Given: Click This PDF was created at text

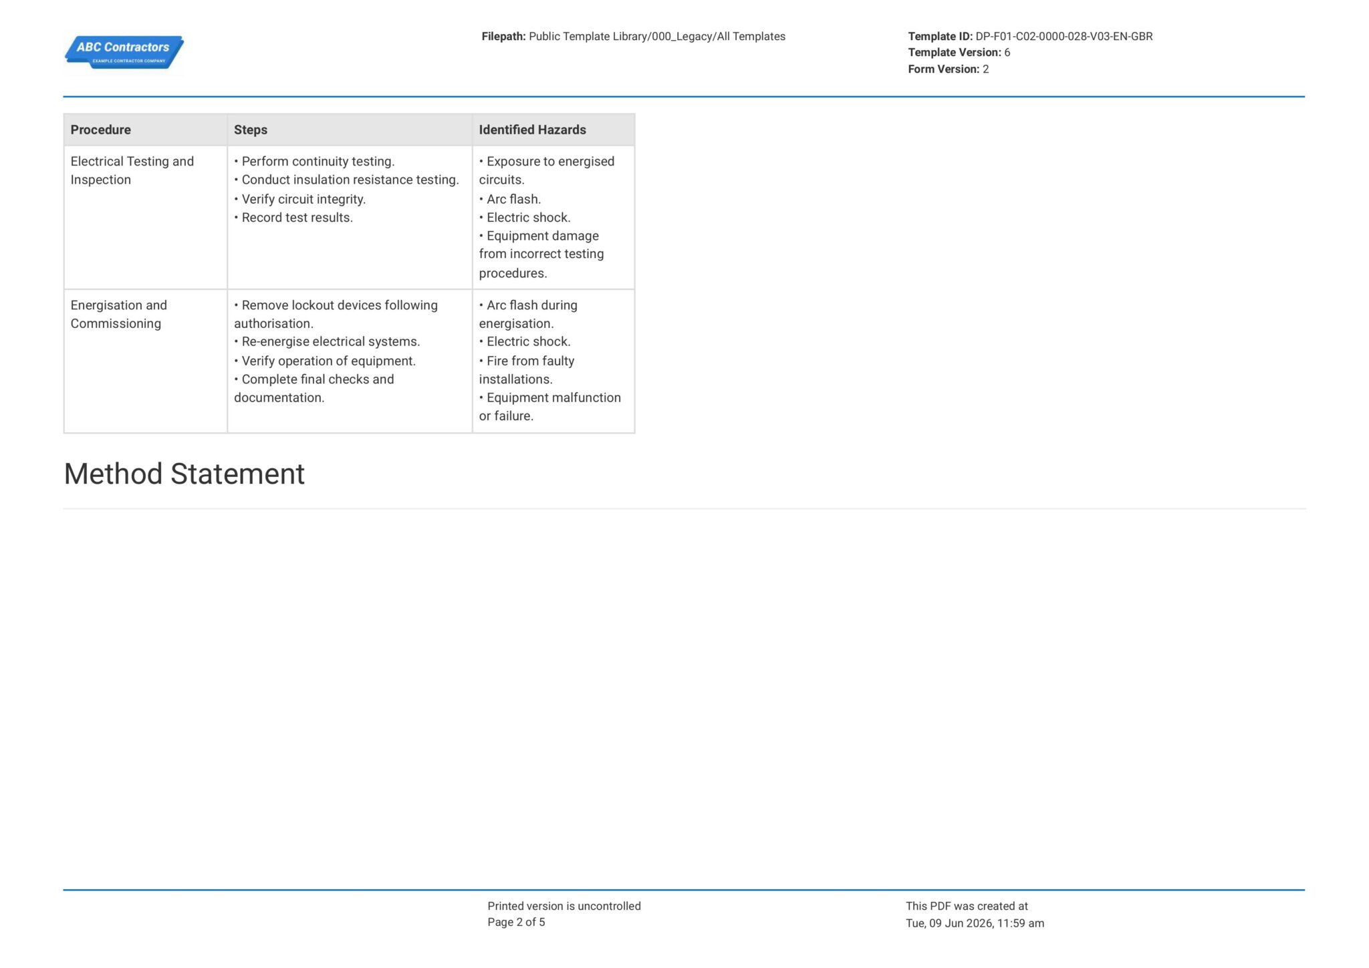Looking at the screenshot, I should [x=967, y=907].
